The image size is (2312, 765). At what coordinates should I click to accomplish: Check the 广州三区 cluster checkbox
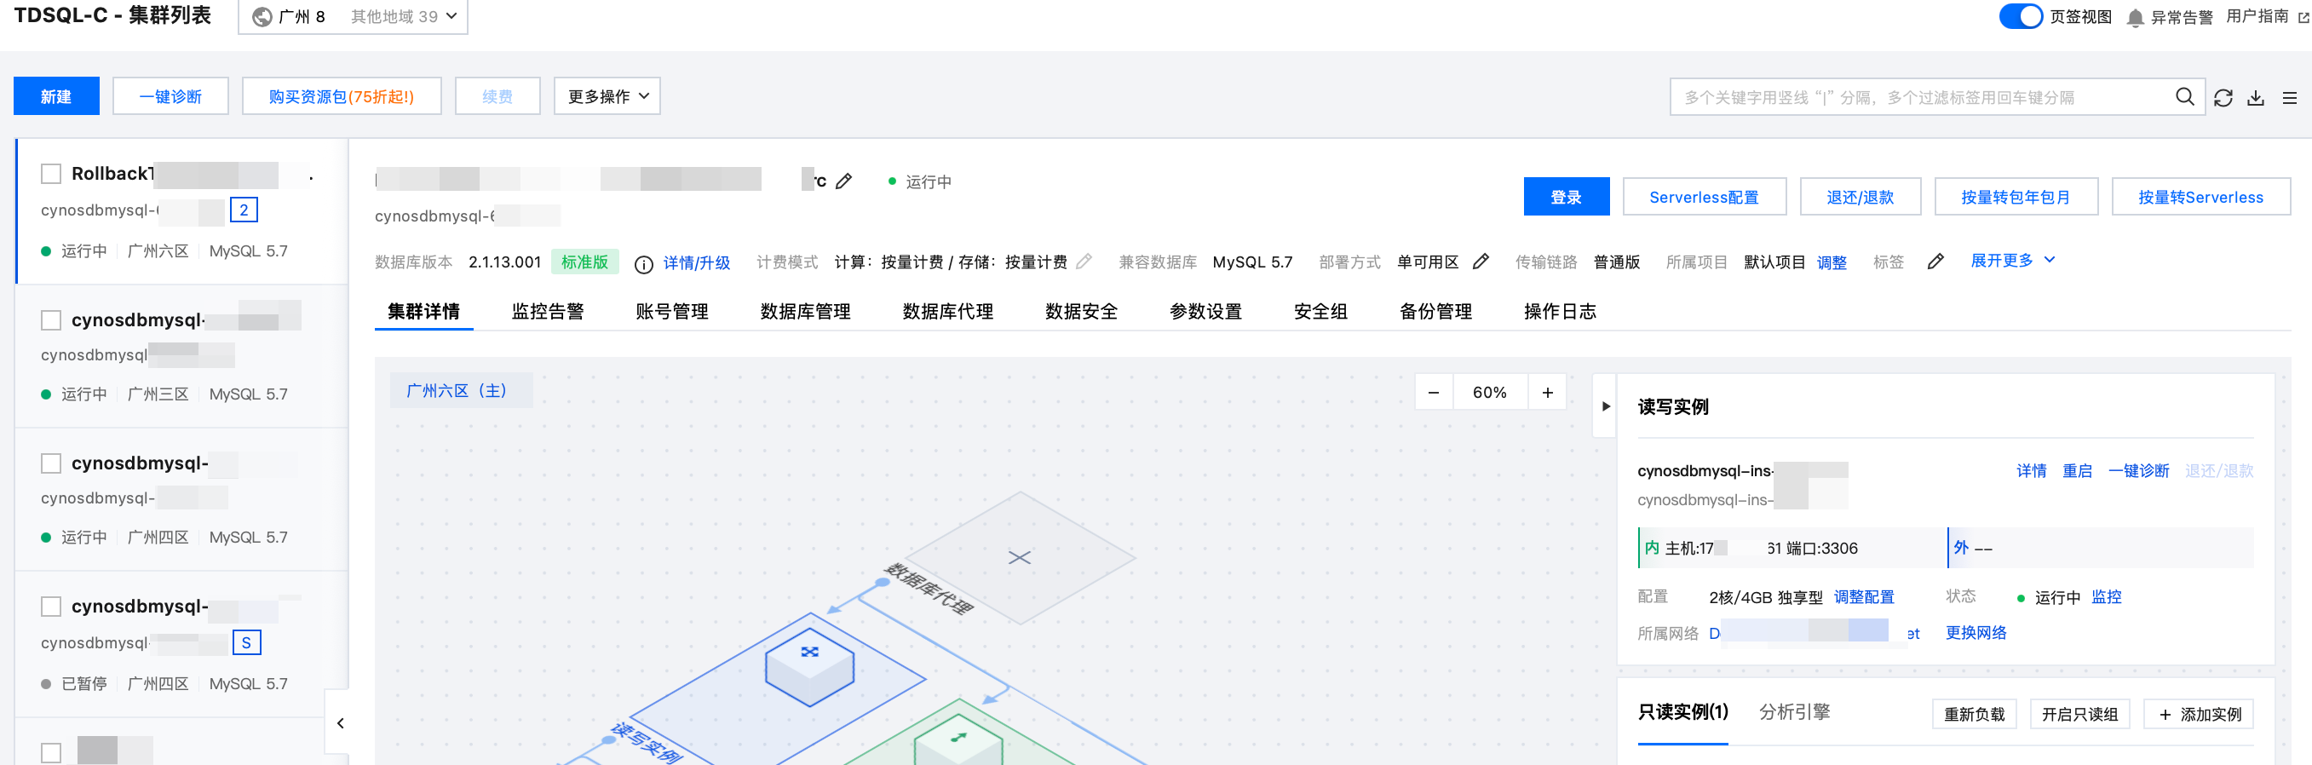pyautogui.click(x=51, y=319)
